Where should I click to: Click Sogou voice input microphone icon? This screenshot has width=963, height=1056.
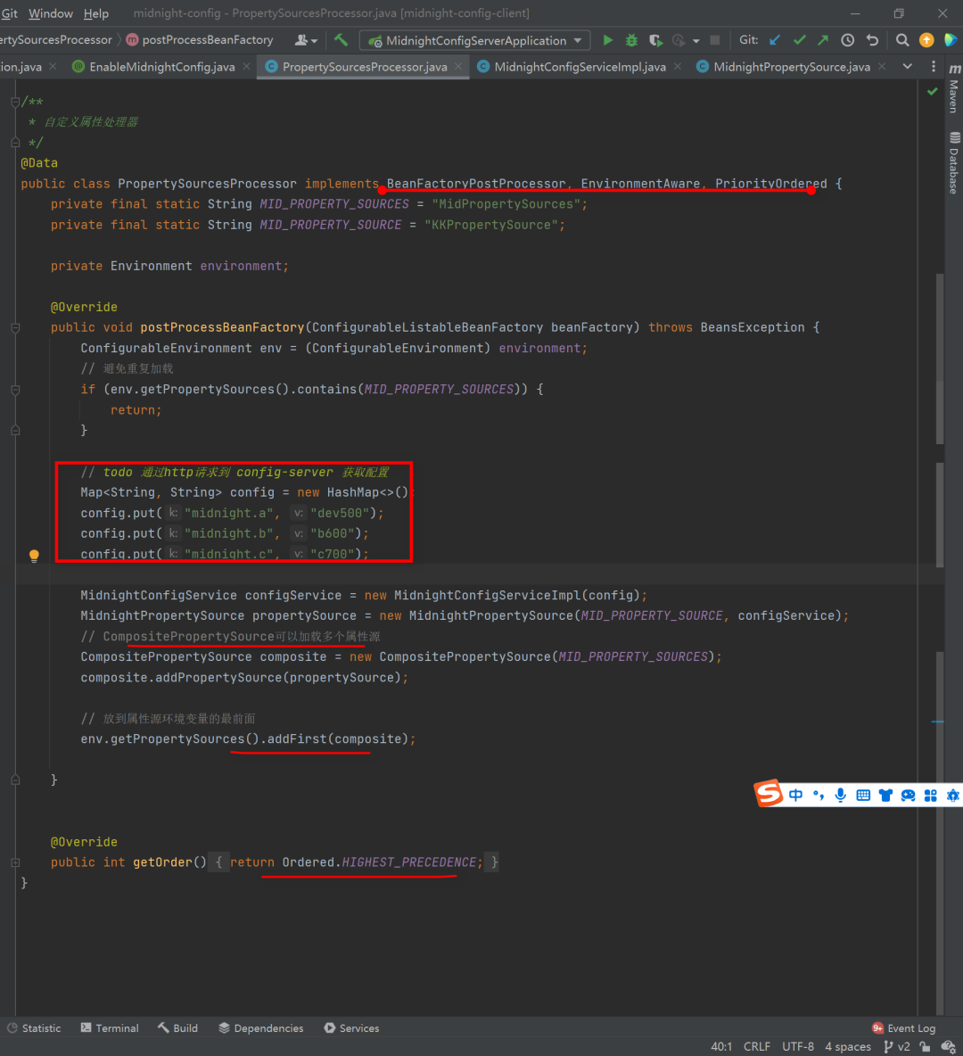point(841,796)
